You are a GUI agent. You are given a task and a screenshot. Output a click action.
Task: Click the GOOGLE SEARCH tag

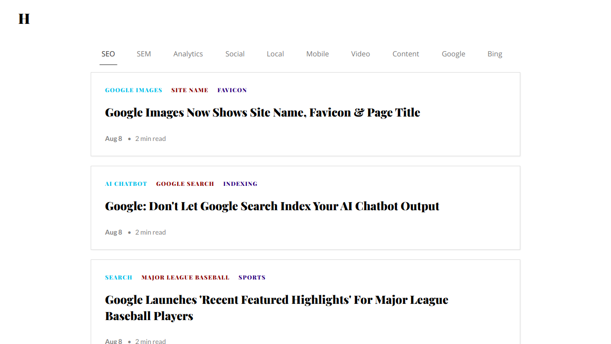click(185, 184)
